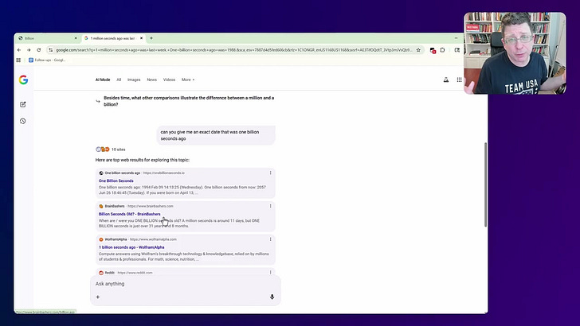Open the Google apps grid
Image resolution: width=580 pixels, height=326 pixels.
(459, 80)
